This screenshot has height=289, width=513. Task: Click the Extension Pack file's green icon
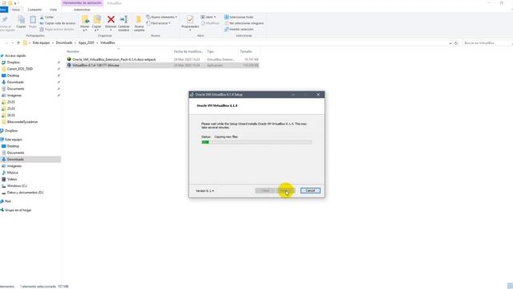69,59
